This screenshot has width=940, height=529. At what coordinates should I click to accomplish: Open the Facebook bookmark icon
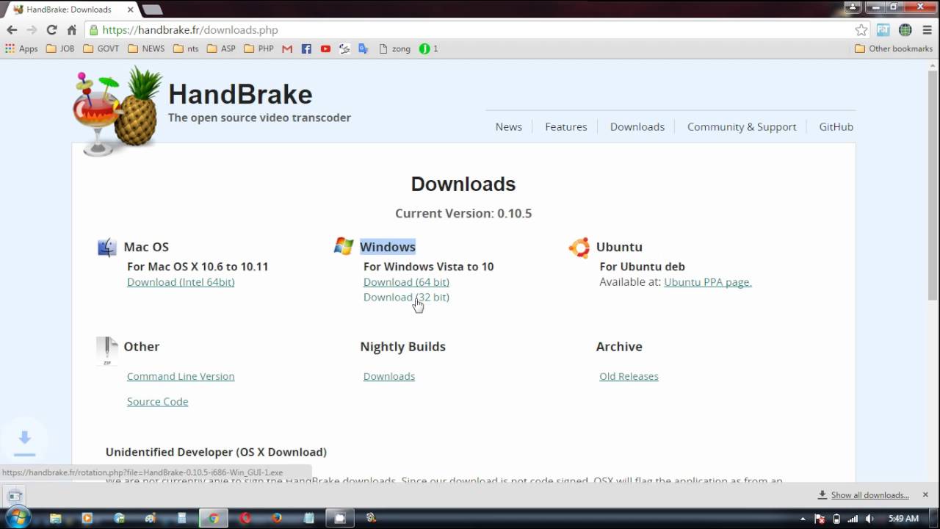coord(306,48)
